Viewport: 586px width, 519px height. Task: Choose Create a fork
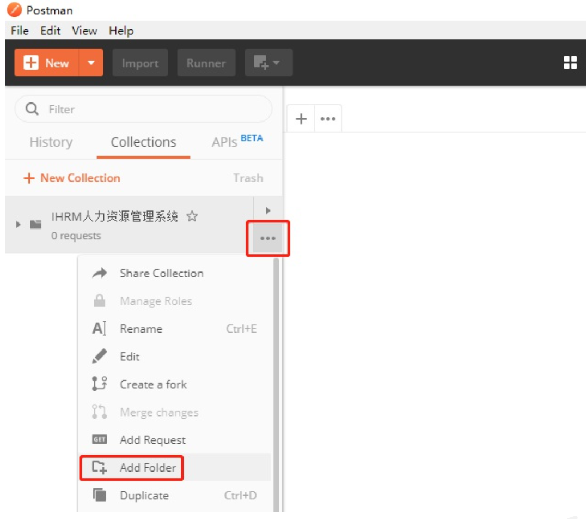tap(175, 384)
